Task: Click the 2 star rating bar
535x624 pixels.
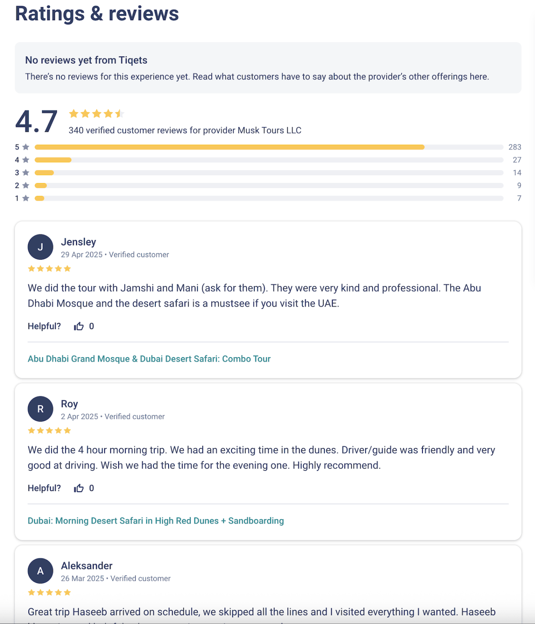Action: click(269, 186)
